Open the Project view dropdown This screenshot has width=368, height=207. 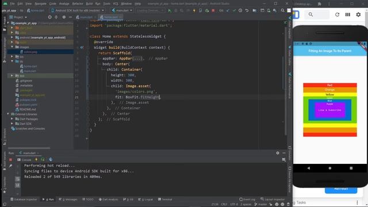(18, 17)
